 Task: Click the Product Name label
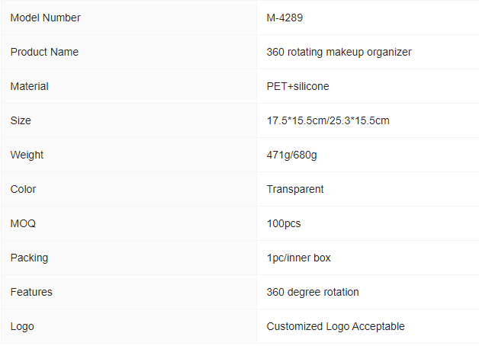point(44,52)
